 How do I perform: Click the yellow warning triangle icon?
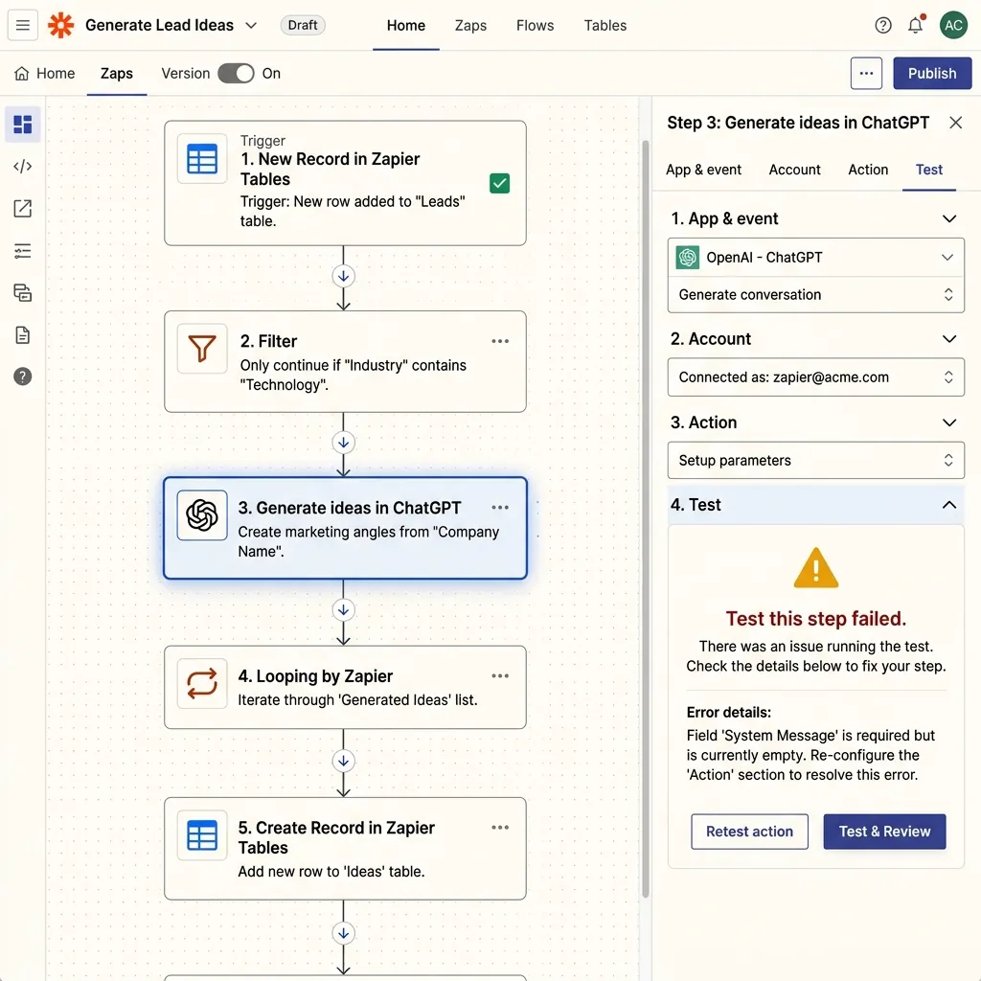816,568
